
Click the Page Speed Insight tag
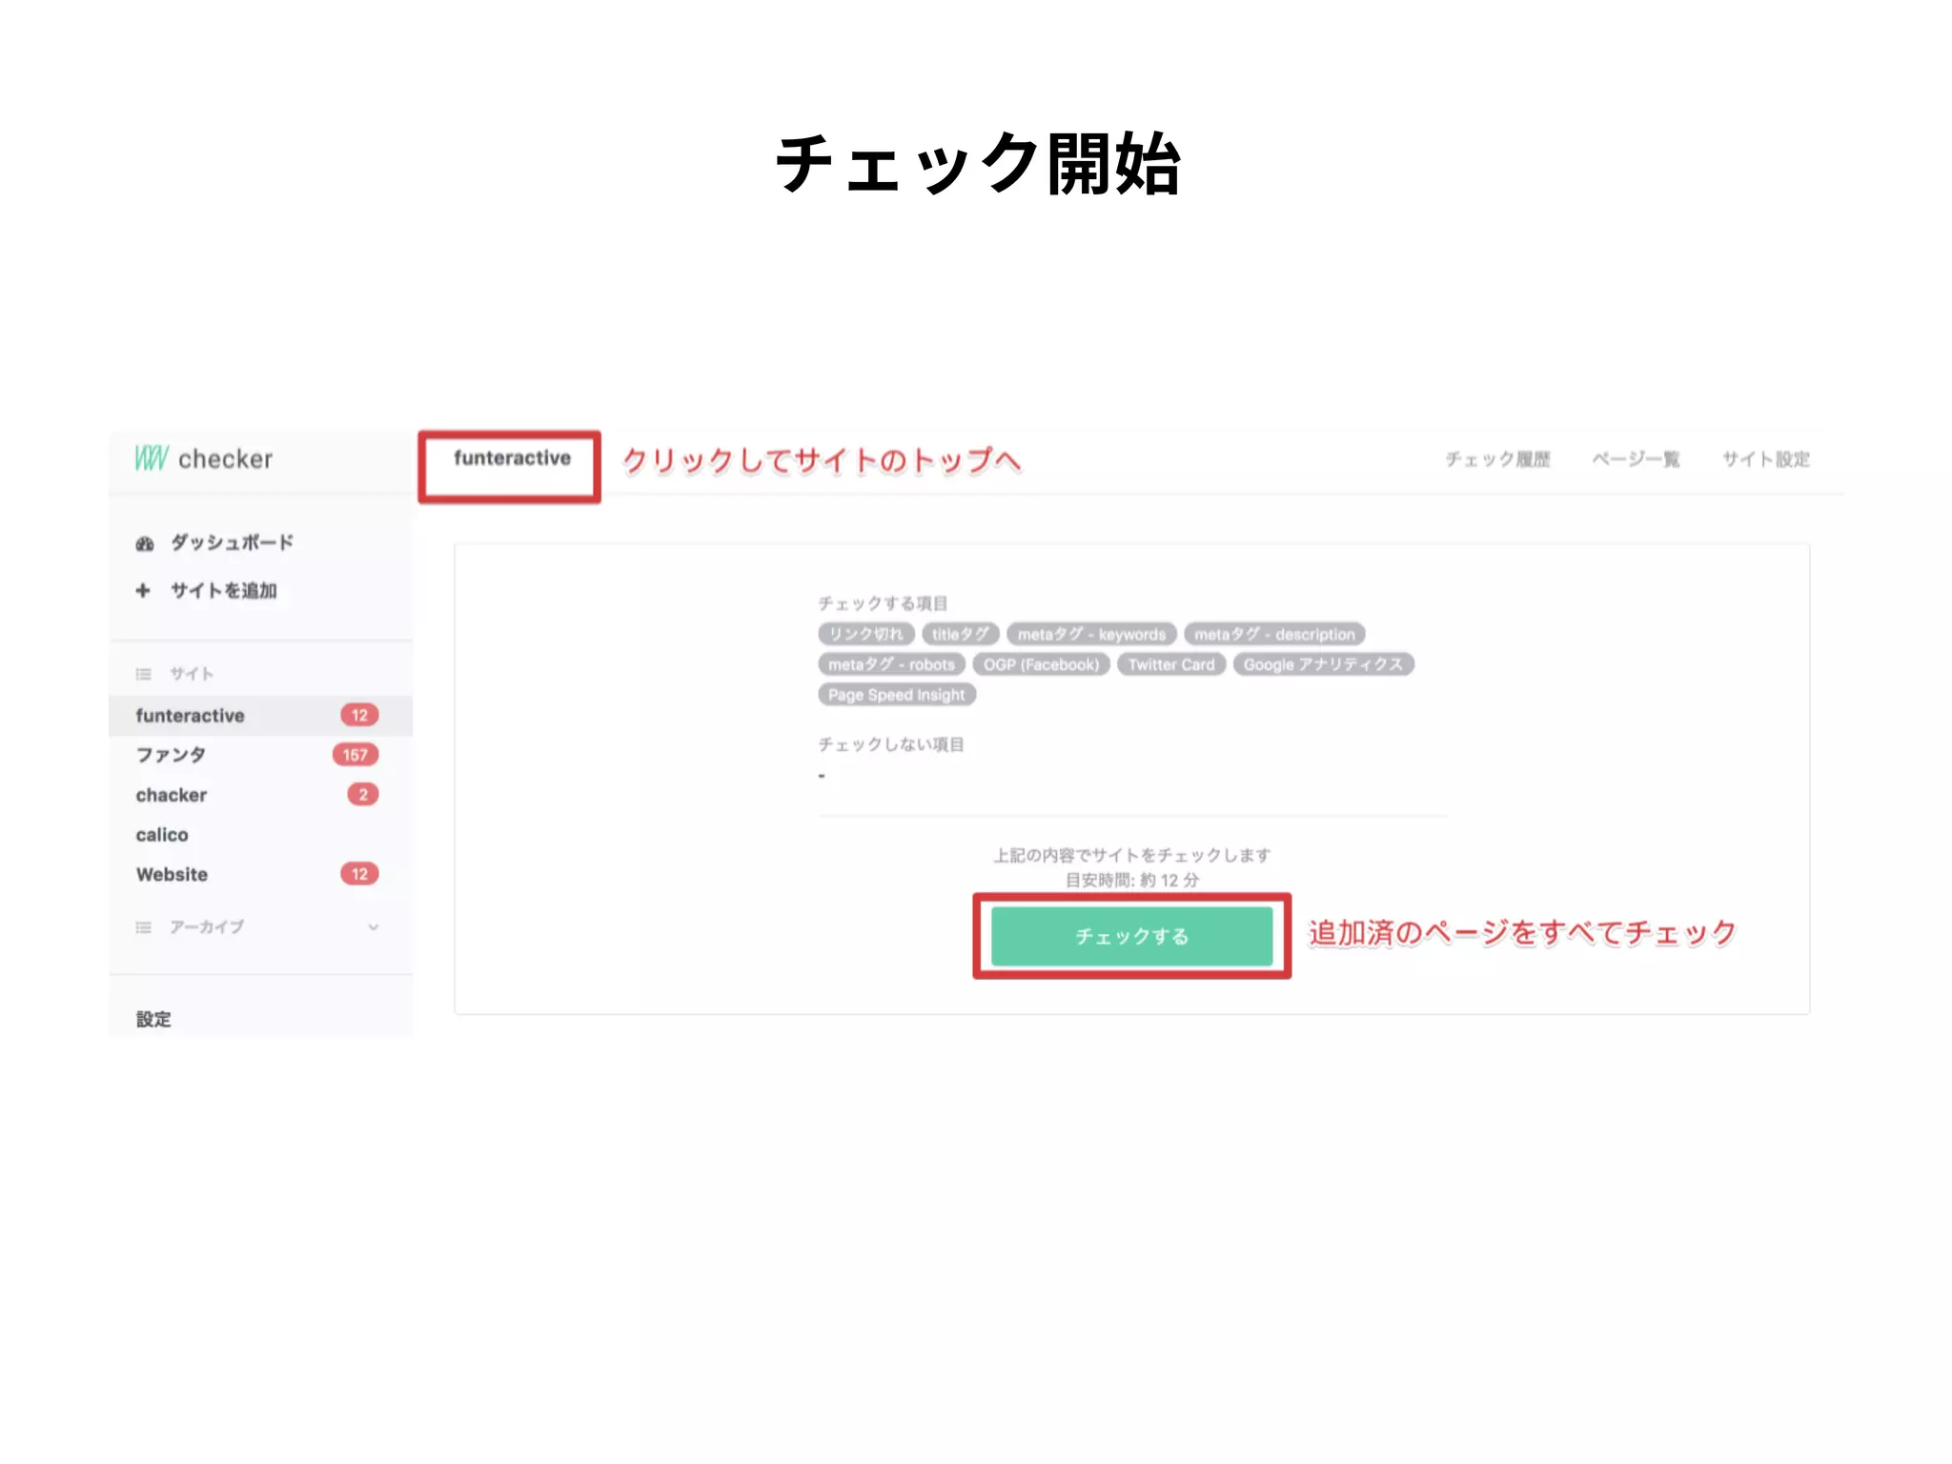[x=896, y=695]
